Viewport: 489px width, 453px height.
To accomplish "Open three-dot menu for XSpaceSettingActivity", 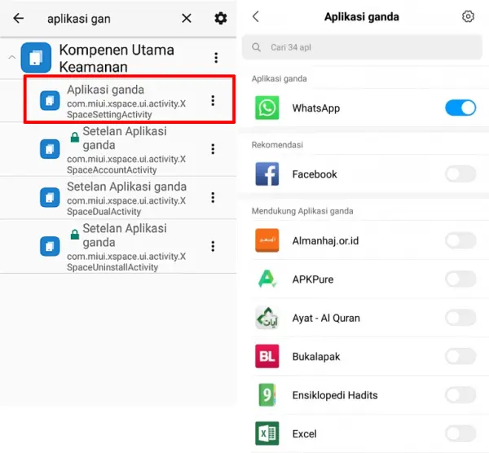I will tap(213, 100).
